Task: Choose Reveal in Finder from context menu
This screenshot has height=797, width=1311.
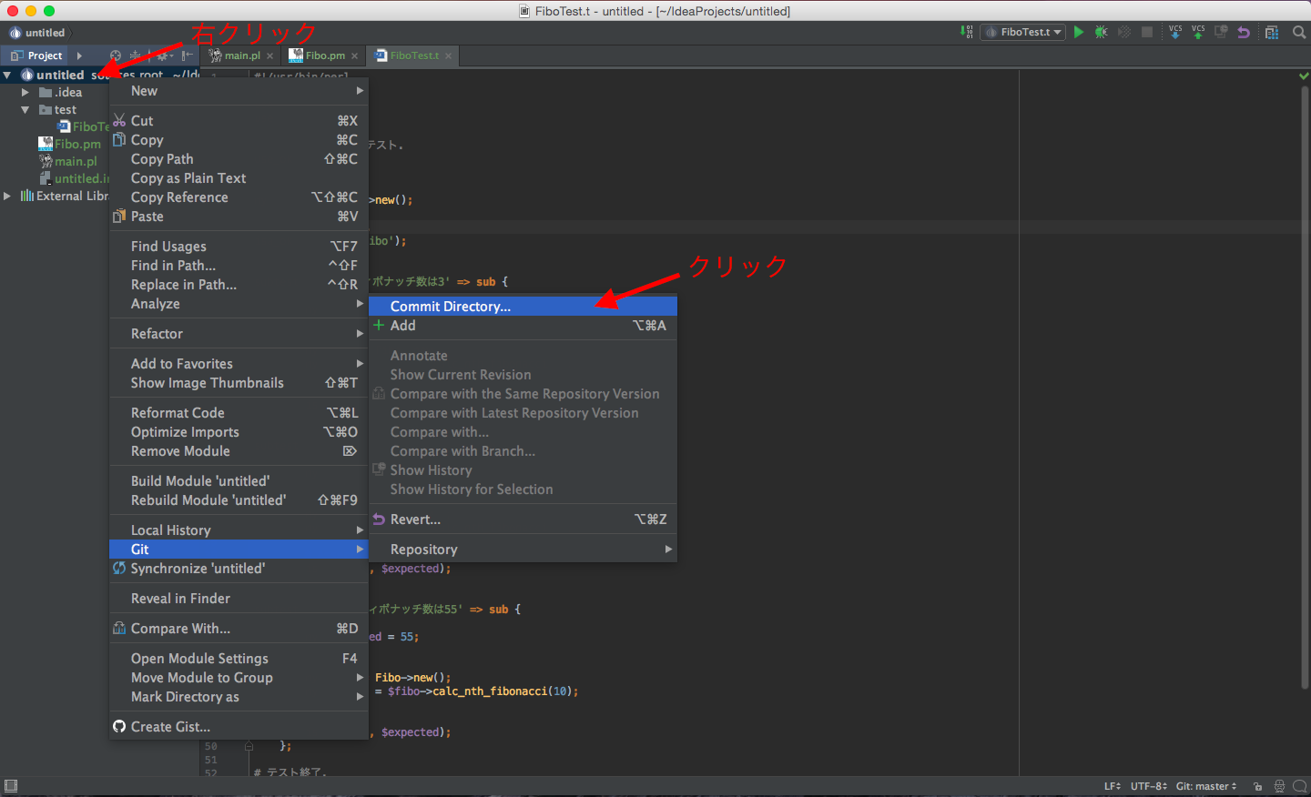Action: [x=180, y=599]
